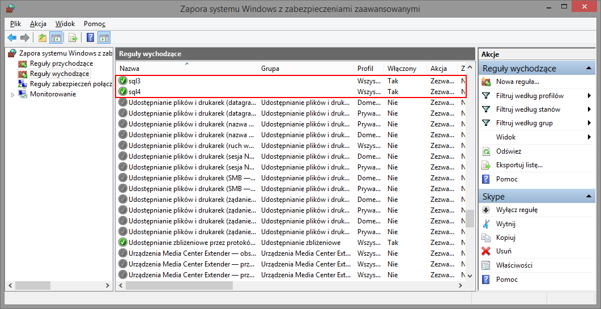
Task: Open the Widok menu
Action: [x=65, y=24]
